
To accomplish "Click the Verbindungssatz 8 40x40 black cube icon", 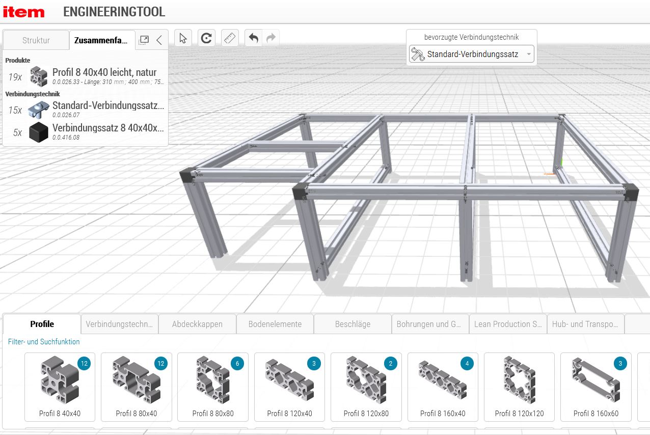I will click(x=39, y=132).
